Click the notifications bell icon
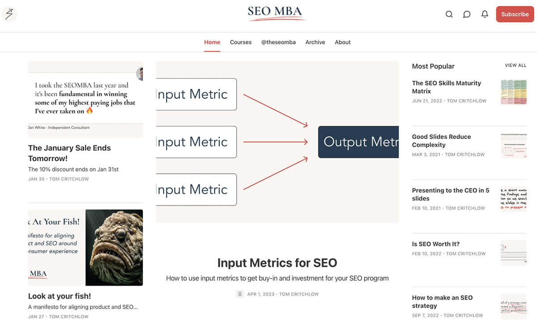This screenshot has height=330, width=537. point(485,14)
